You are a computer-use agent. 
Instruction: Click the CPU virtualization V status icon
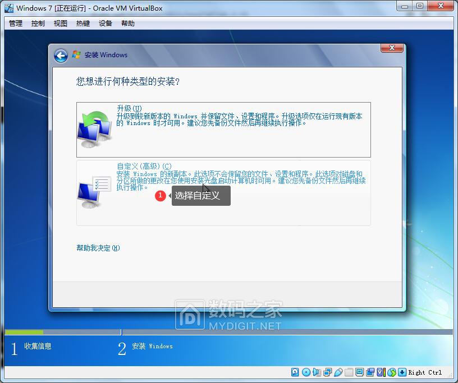pos(381,372)
